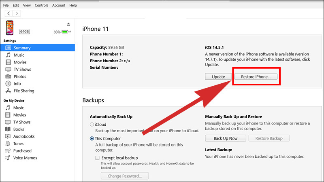Viewport: 324px width, 182px height.
Task: Select Summary in the Settings sidebar
Action: click(22, 48)
